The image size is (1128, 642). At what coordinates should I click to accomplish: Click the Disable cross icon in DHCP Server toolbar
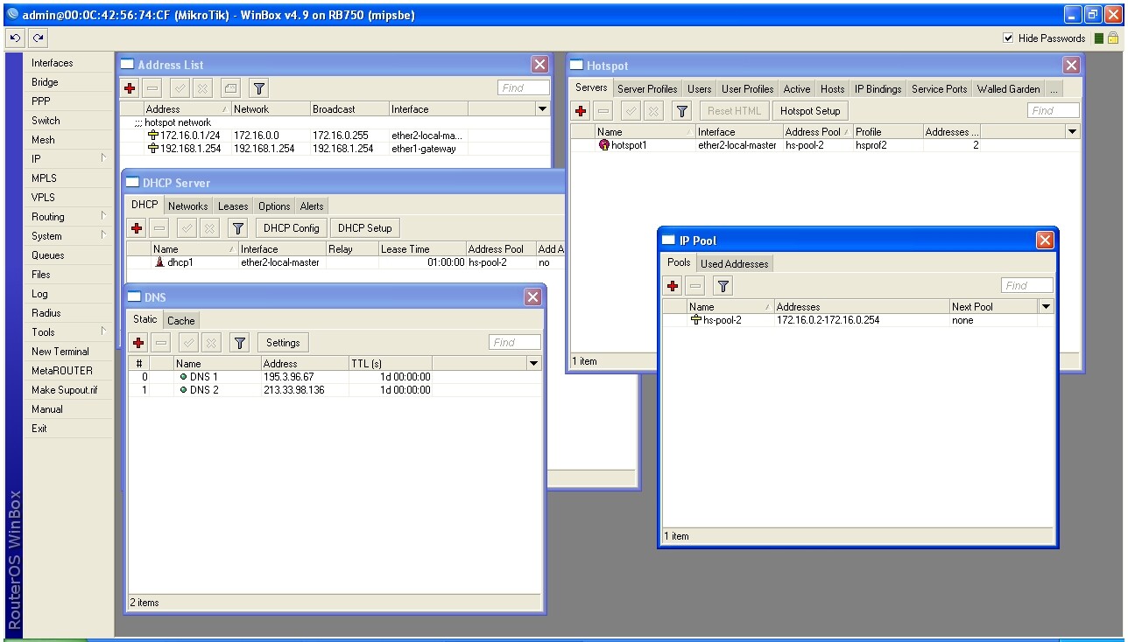(209, 228)
